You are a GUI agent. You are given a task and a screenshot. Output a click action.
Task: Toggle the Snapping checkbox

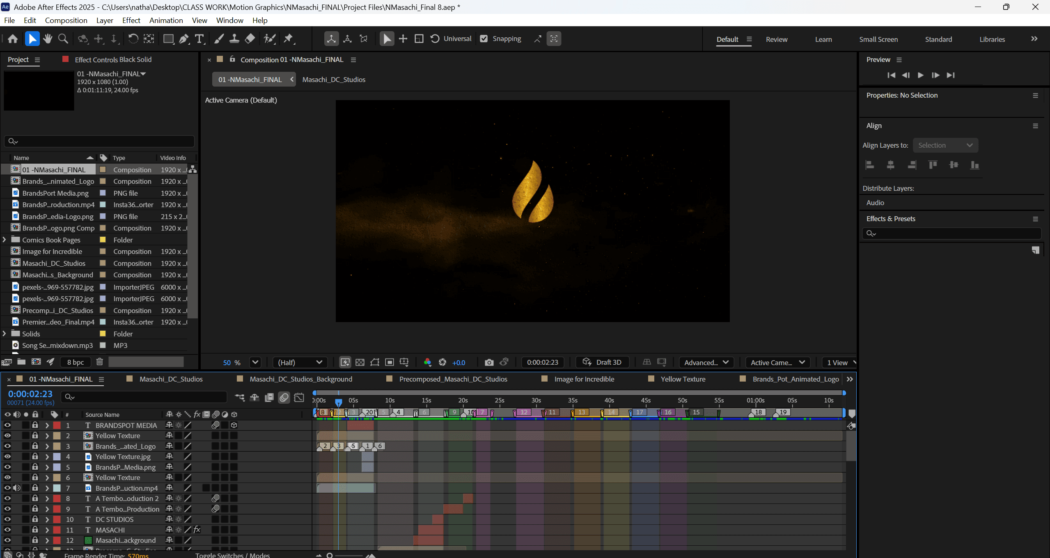tap(484, 39)
